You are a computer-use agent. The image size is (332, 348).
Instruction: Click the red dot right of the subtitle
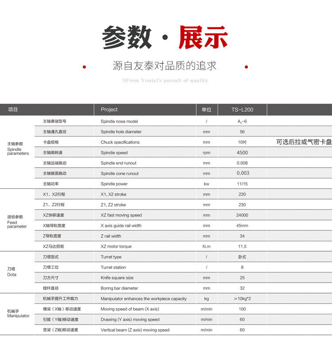coord(247,67)
